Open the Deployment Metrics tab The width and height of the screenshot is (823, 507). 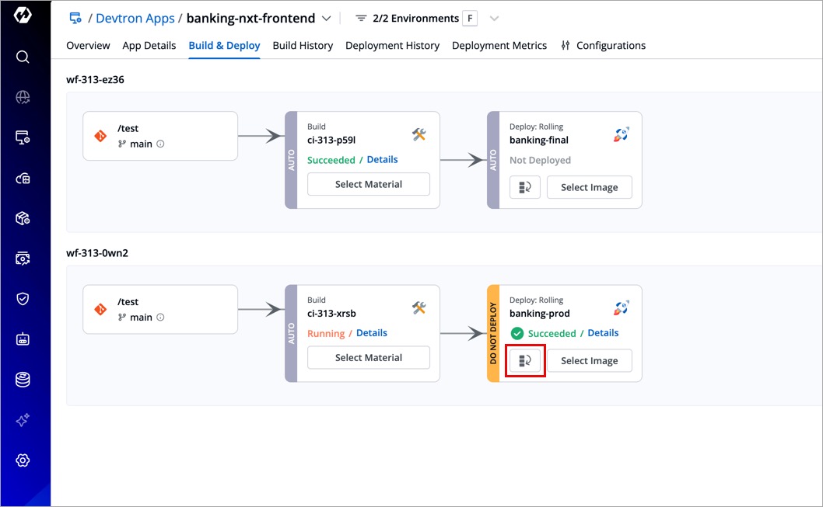(x=499, y=46)
